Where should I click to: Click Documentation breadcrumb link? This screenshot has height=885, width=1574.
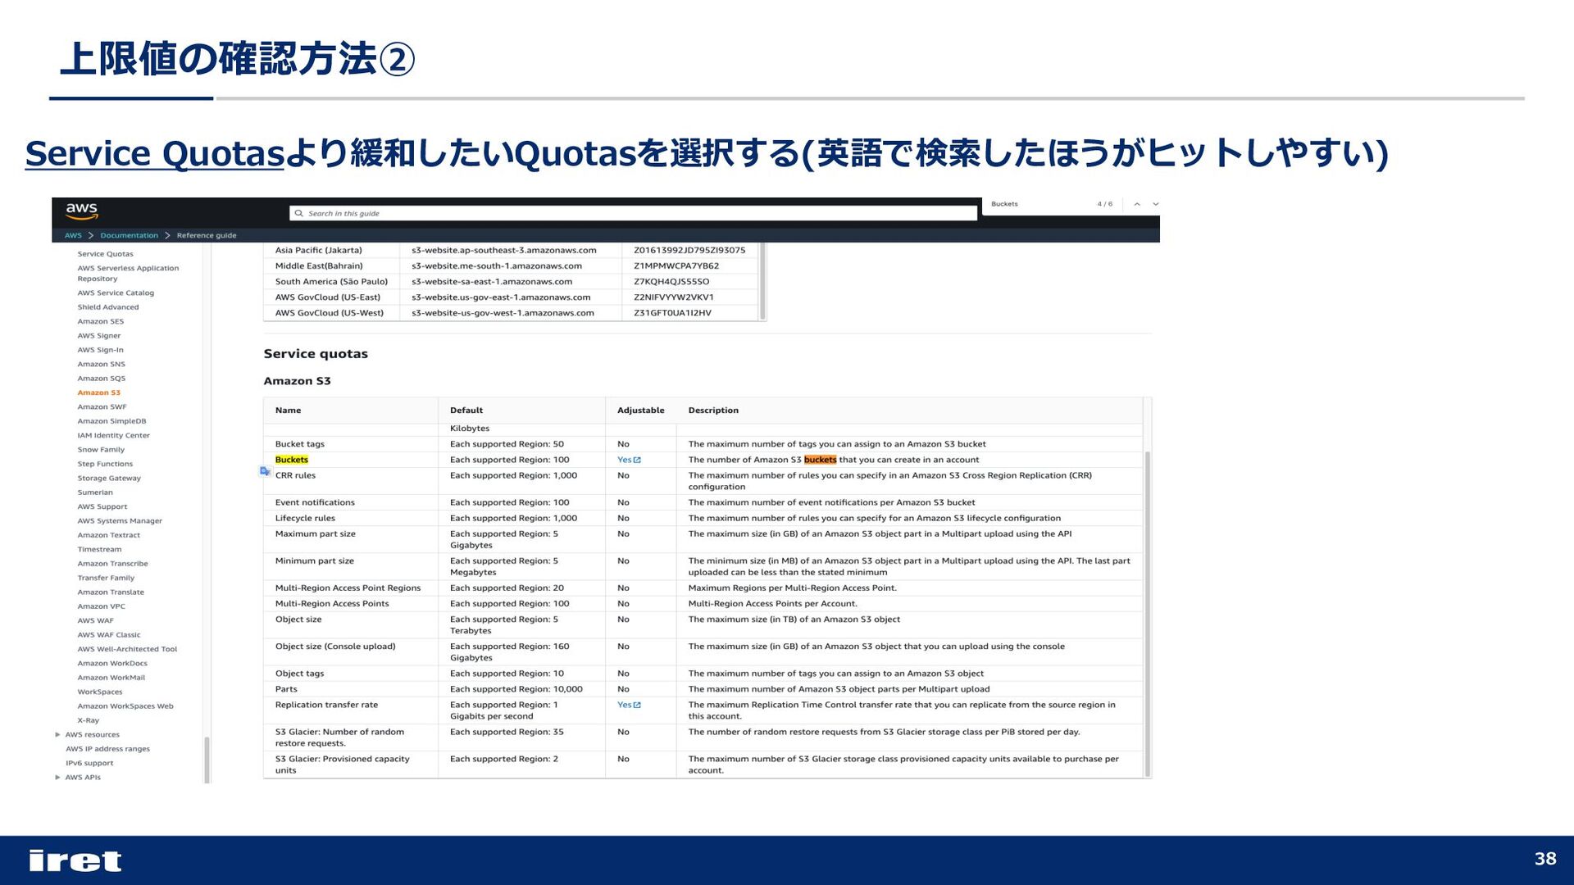click(x=129, y=235)
